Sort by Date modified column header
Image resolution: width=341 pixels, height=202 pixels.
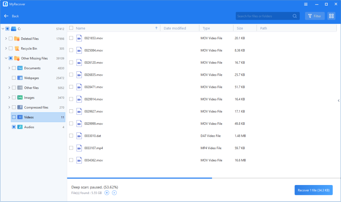pyautogui.click(x=175, y=28)
